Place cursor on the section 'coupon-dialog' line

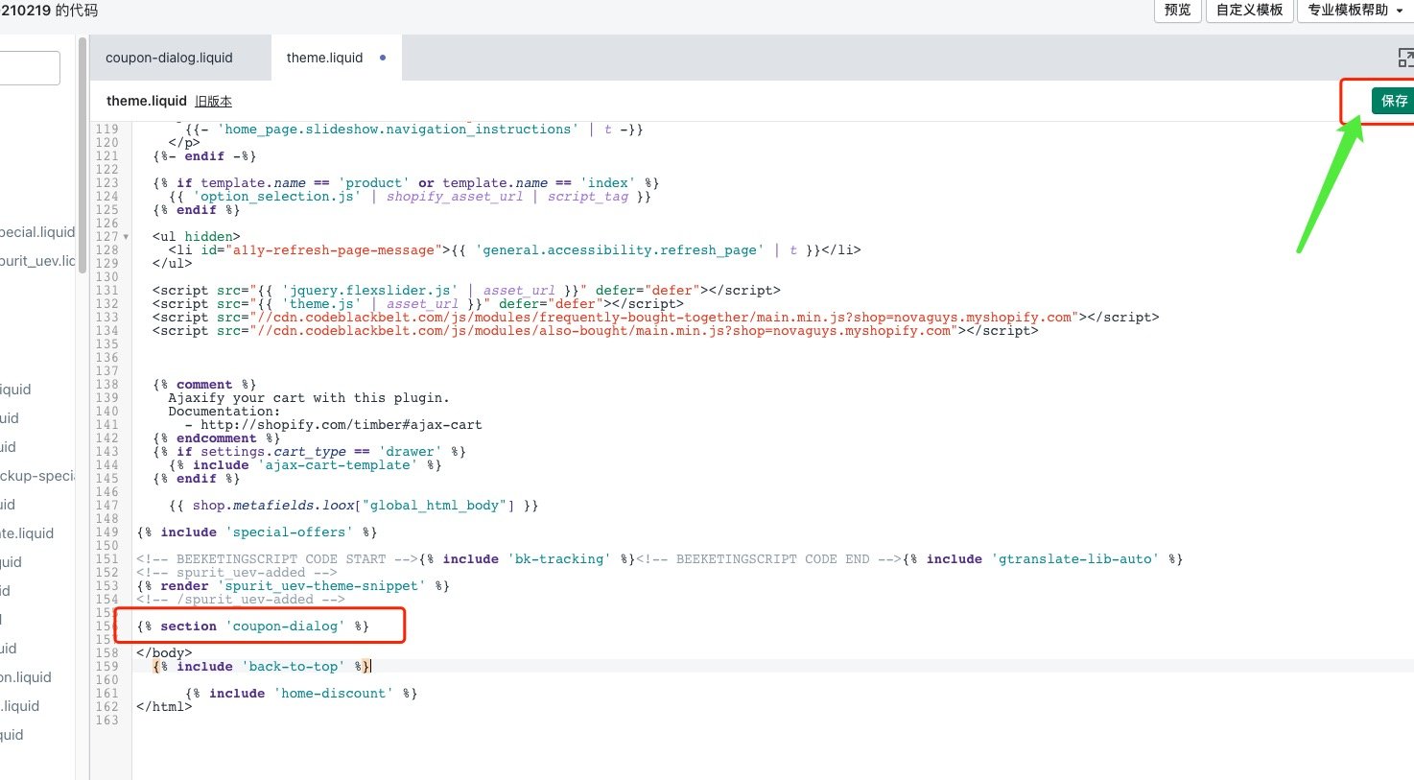tap(254, 626)
